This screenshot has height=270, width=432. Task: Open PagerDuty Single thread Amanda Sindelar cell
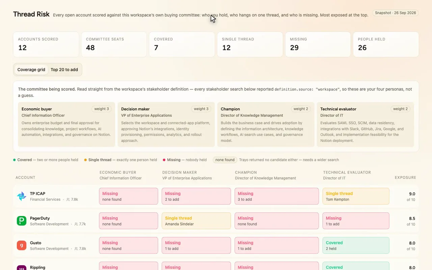pos(196,221)
